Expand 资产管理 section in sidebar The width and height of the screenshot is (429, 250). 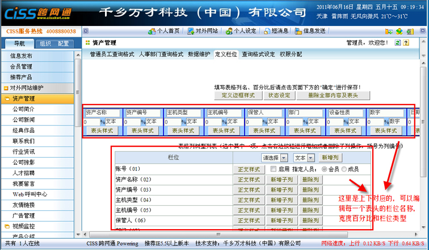pyautogui.click(x=23, y=99)
